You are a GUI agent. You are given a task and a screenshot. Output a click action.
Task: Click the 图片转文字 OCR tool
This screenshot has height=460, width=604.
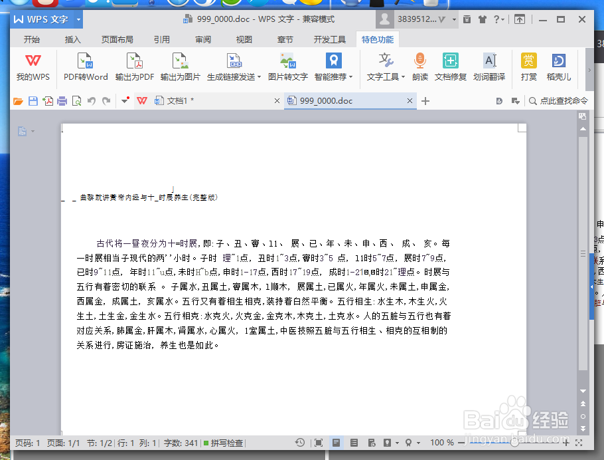coord(288,66)
